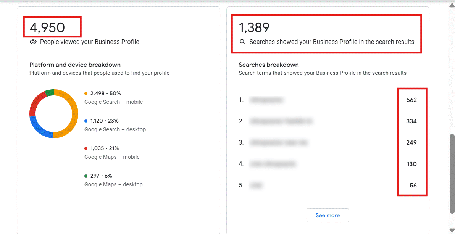Click the magnifying glass icon beside searches
455x234 pixels.
click(x=242, y=42)
